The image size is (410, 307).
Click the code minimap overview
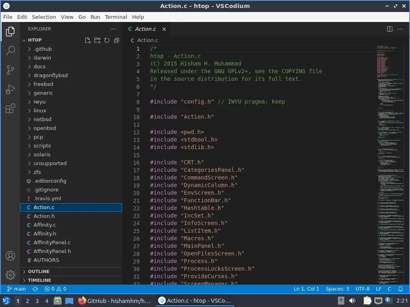(x=390, y=164)
